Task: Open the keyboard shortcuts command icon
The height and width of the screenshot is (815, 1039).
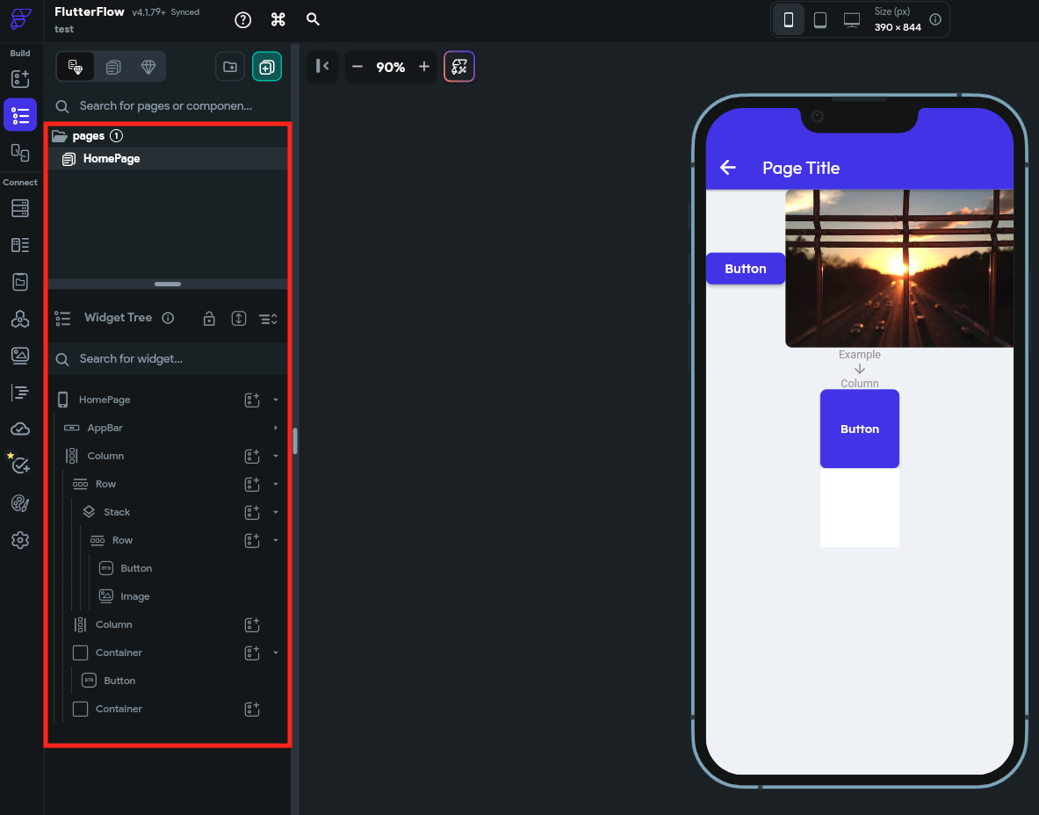Action: 278,19
